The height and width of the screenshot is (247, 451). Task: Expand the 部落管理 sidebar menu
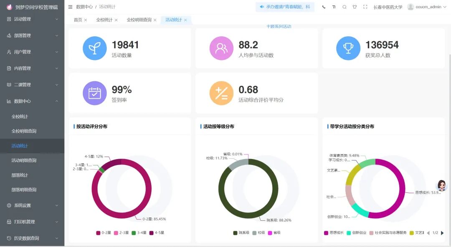click(x=32, y=35)
